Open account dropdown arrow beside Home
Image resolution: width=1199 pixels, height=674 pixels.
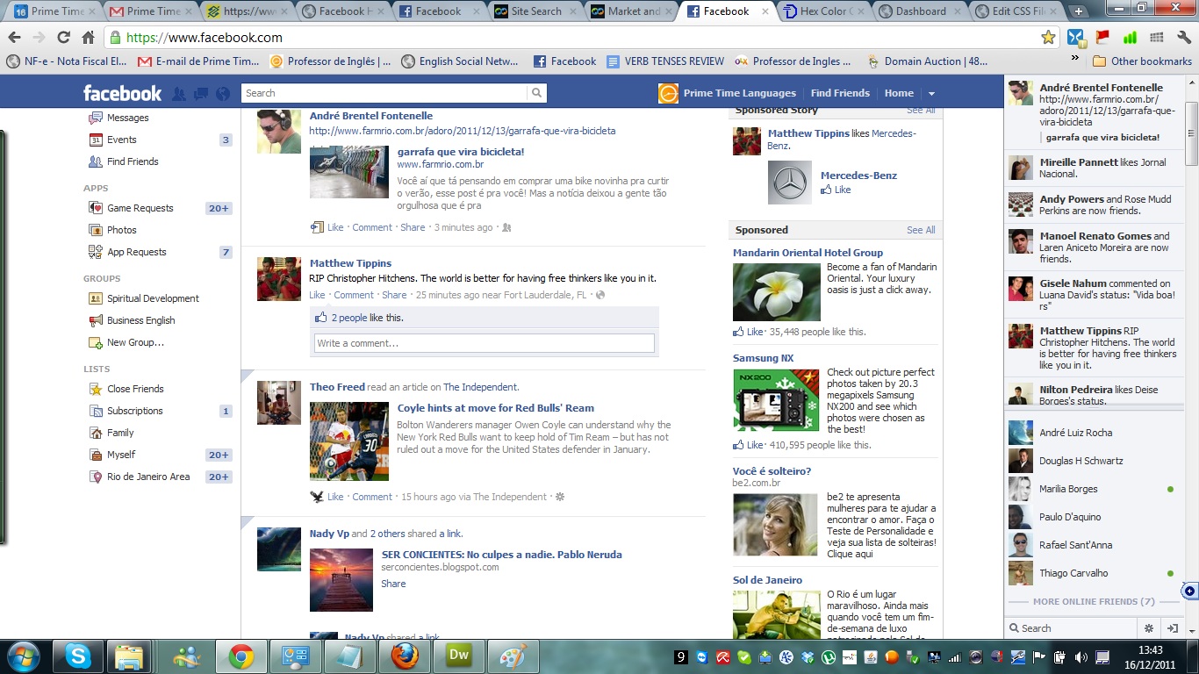pos(931,94)
